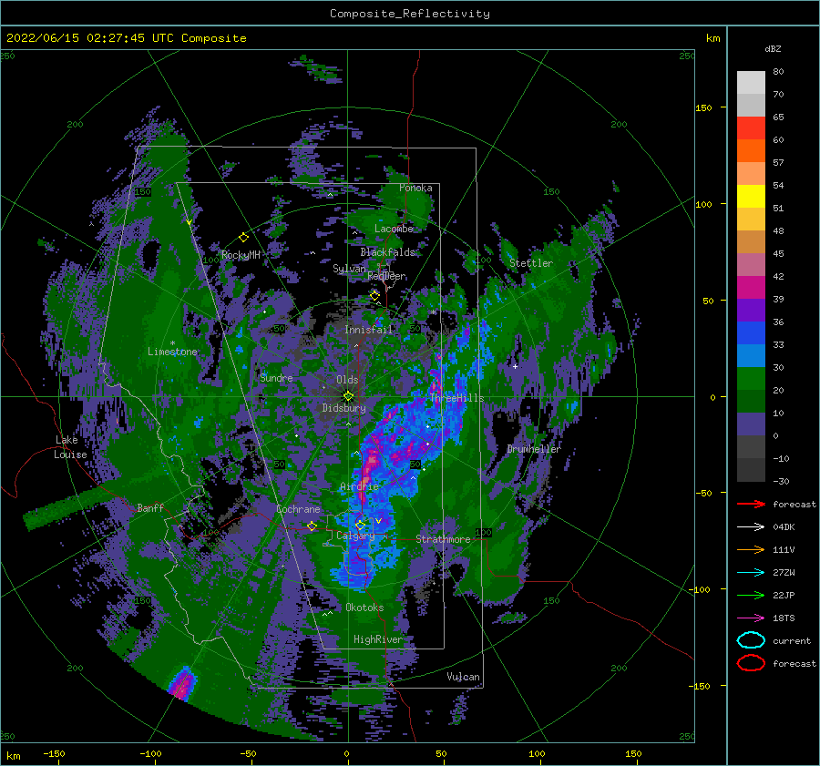
Task: Click the HighRiver city label
Action: [377, 639]
